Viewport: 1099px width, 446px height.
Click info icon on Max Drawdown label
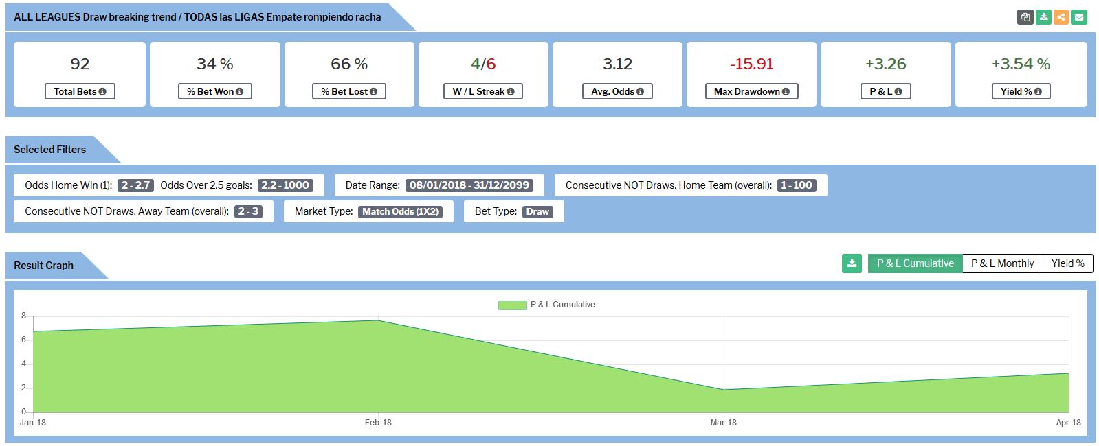pos(786,91)
